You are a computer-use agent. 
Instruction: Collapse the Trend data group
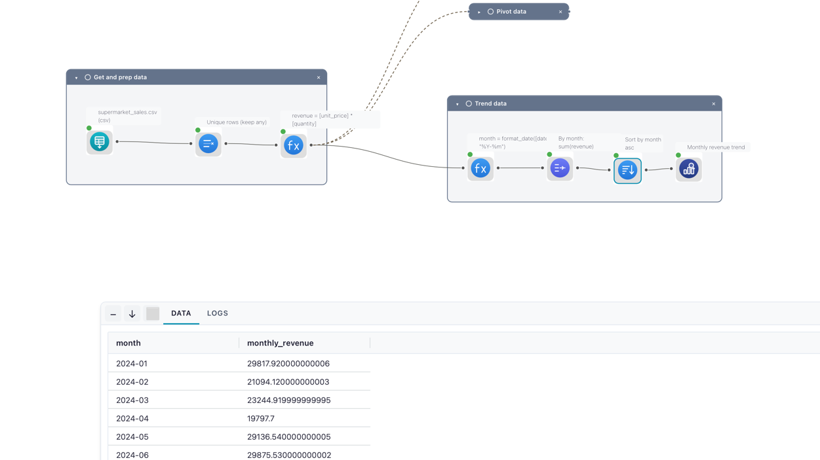tap(458, 104)
